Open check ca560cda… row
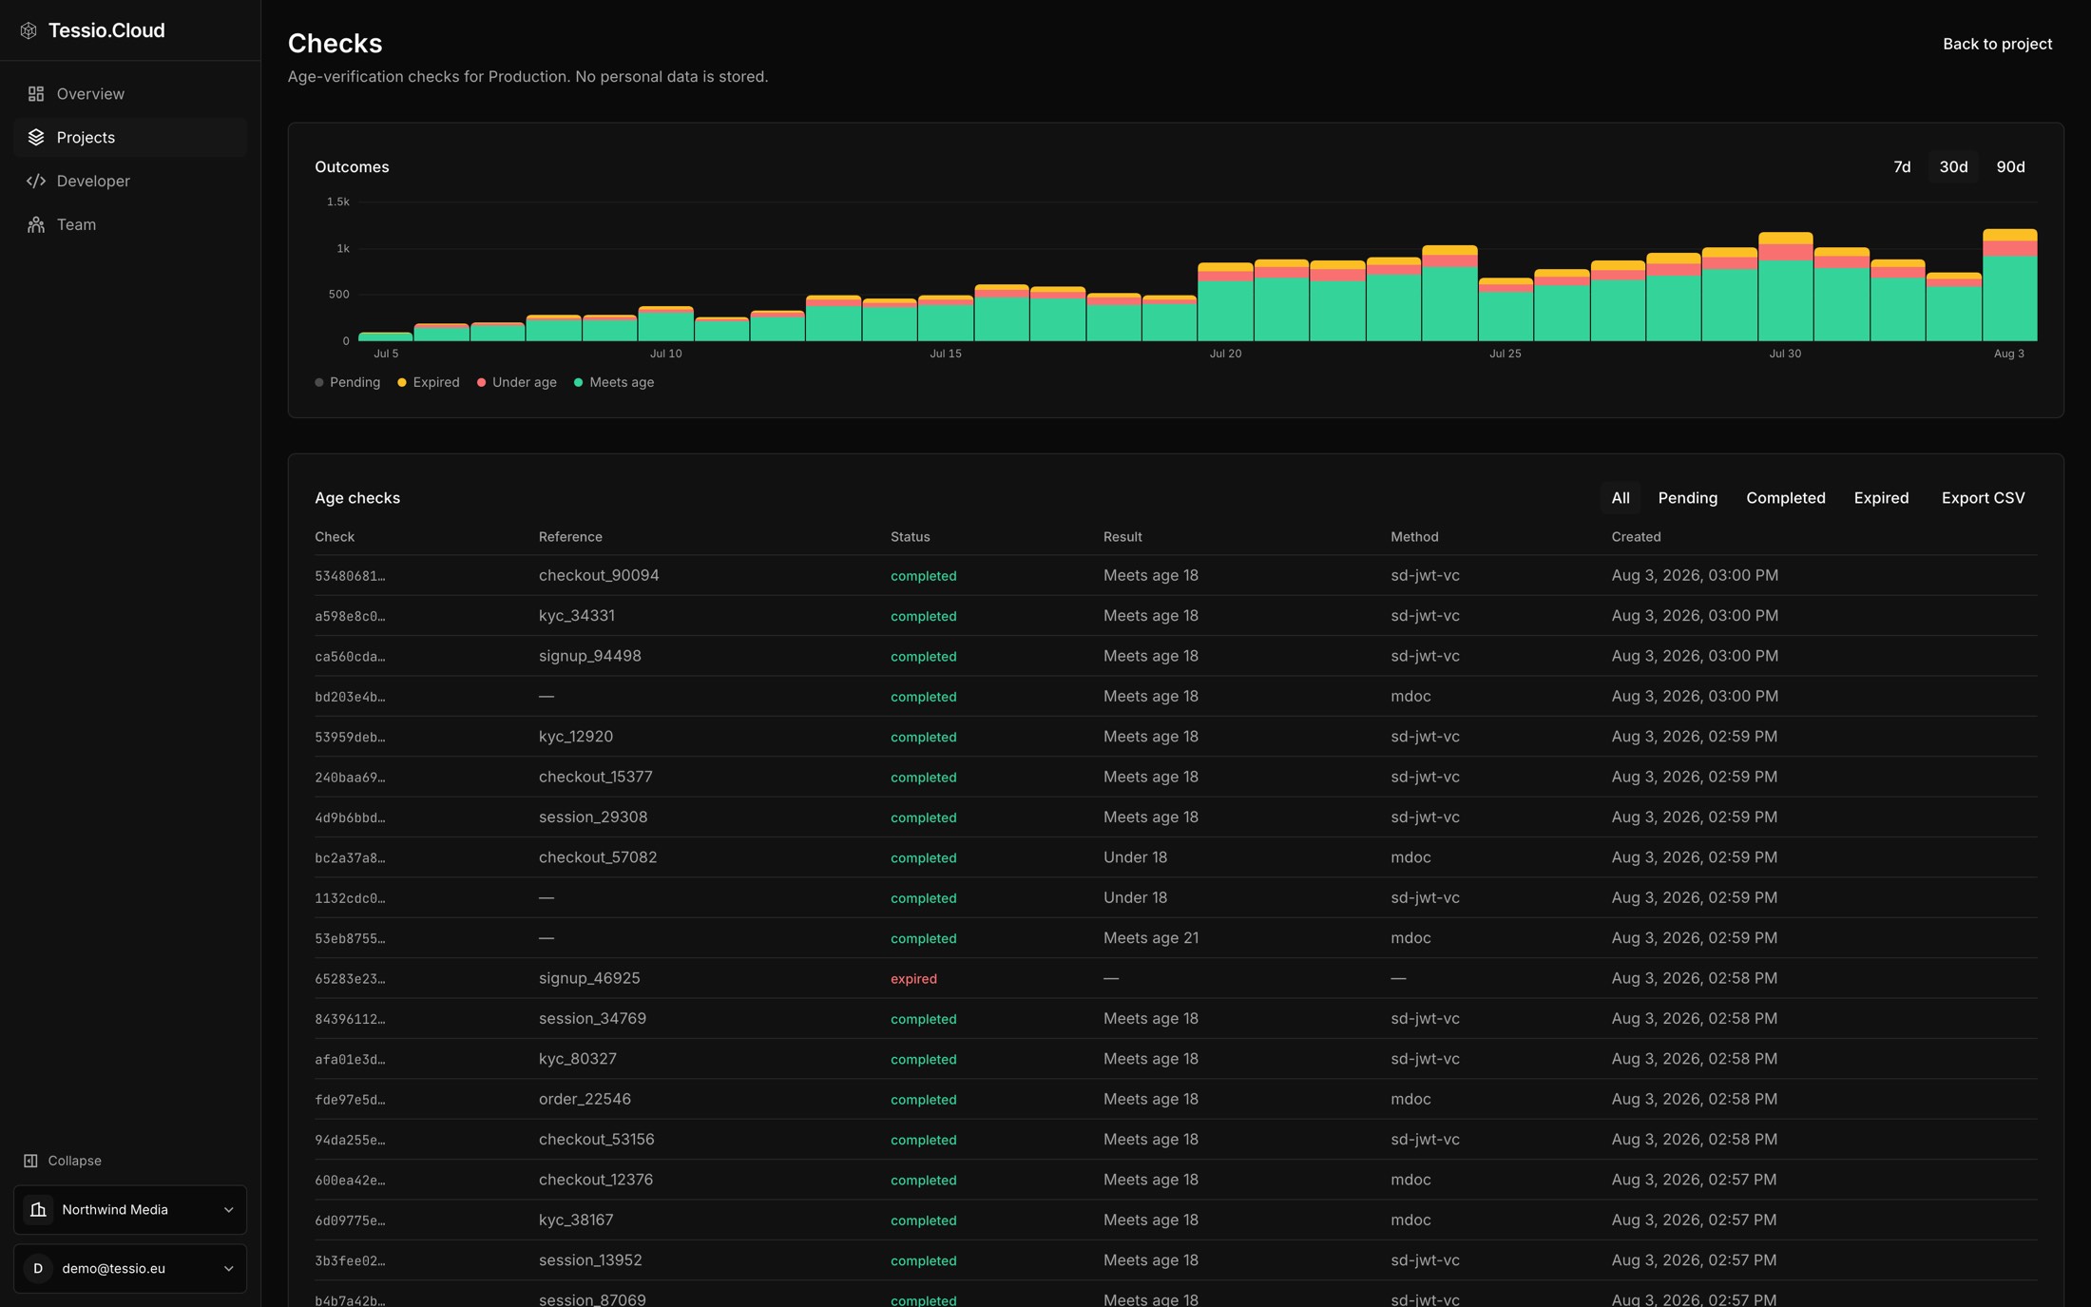 [1176, 656]
